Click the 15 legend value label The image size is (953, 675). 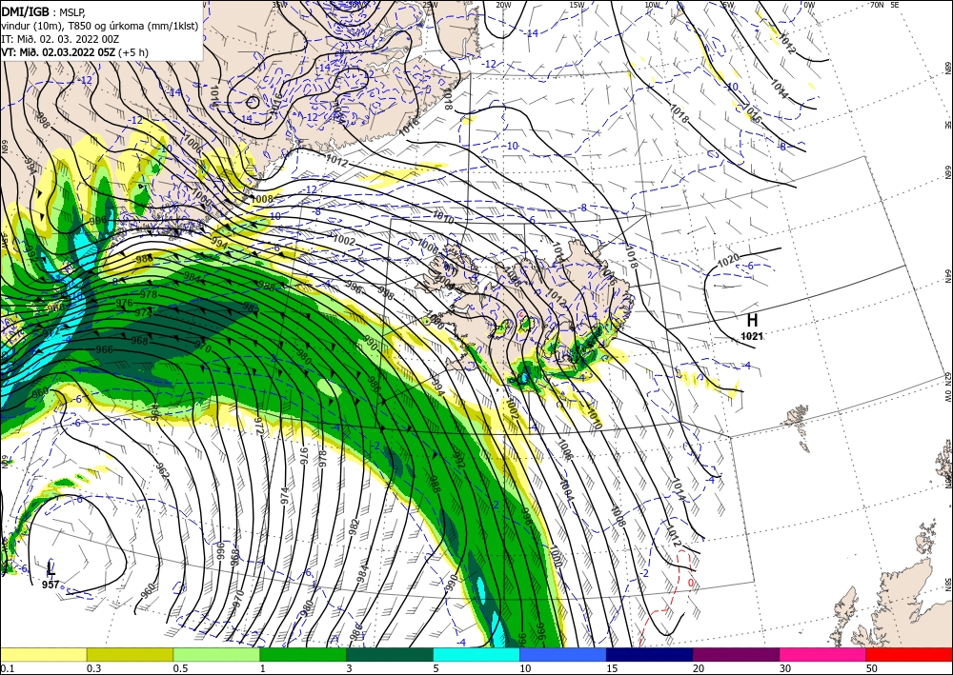coord(612,668)
